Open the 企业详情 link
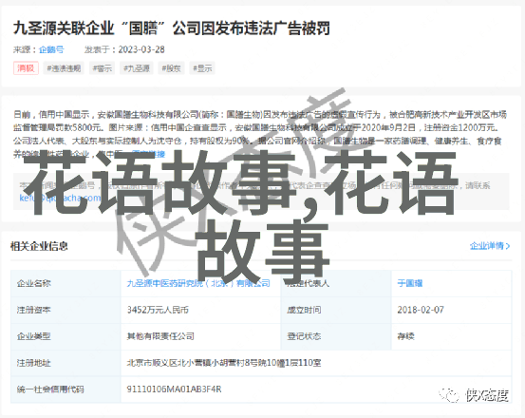Screen dimensions: 525x418 [x=486, y=246]
